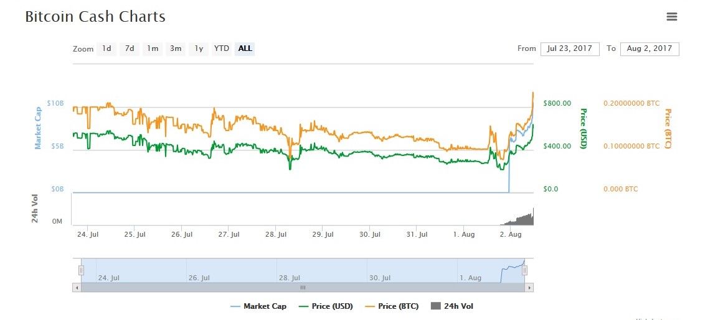Switch zoom to 1m
The width and height of the screenshot is (723, 320).
[153, 48]
